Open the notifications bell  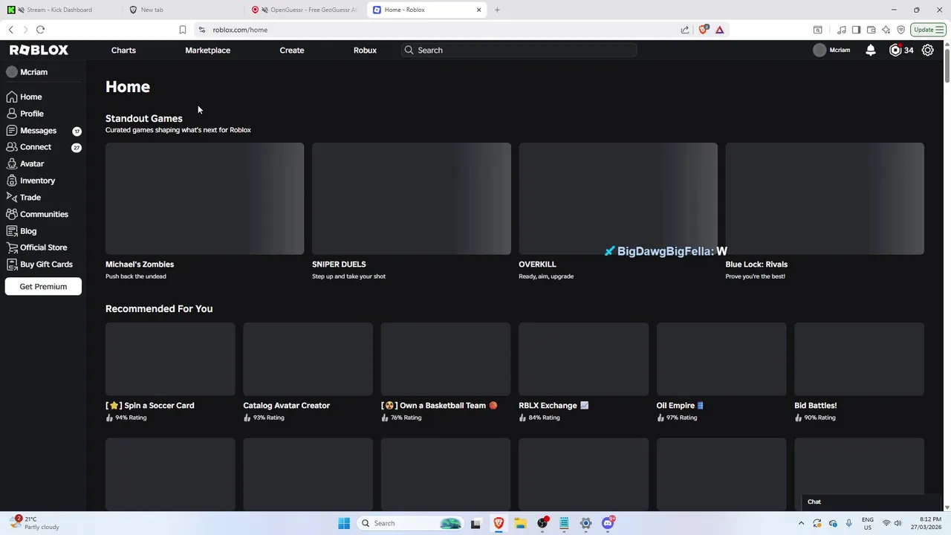(x=871, y=50)
